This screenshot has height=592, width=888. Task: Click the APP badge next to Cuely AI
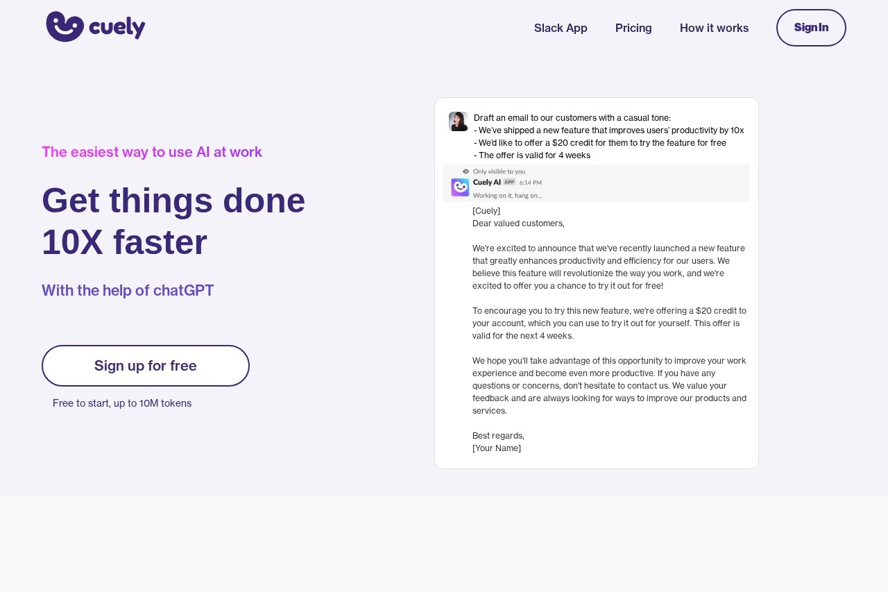pos(509,182)
